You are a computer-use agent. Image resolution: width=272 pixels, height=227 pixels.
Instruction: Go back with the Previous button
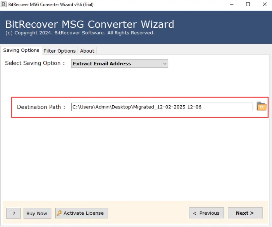pyautogui.click(x=206, y=213)
